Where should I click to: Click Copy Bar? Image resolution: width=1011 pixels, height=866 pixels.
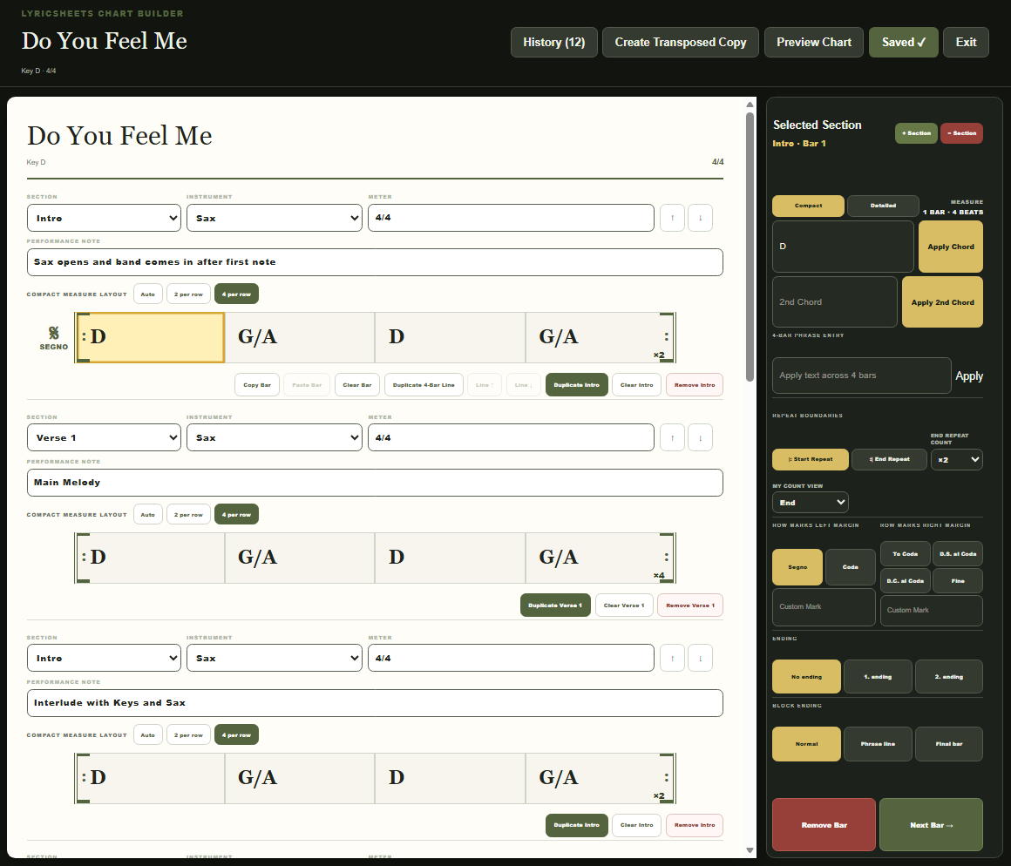tap(256, 385)
